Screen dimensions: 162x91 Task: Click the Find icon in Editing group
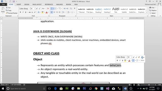[x=152, y=8]
